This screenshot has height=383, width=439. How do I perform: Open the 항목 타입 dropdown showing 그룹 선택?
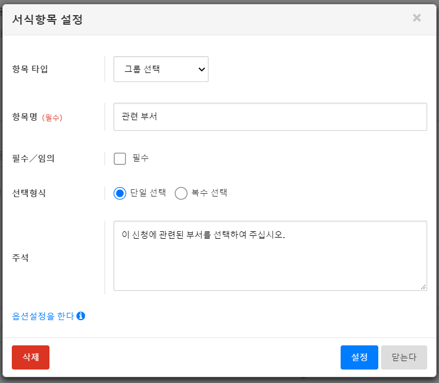(161, 69)
